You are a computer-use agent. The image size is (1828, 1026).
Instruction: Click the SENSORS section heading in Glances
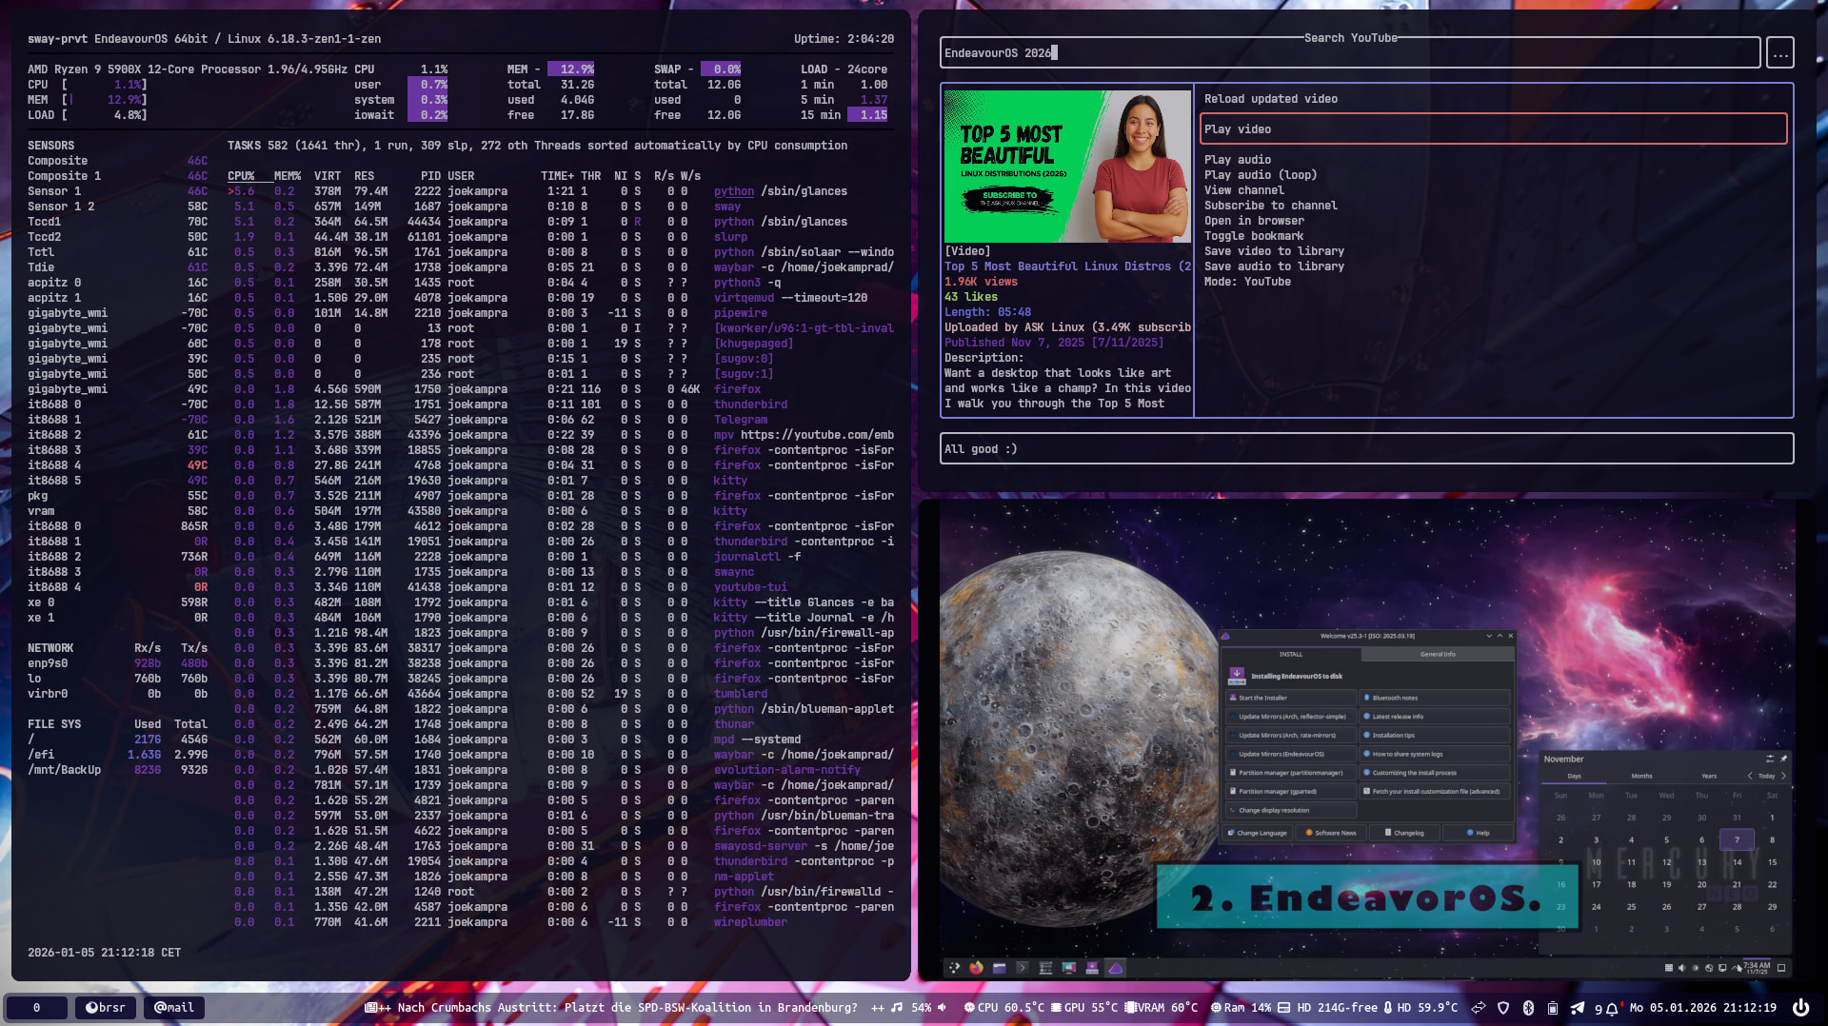50,146
